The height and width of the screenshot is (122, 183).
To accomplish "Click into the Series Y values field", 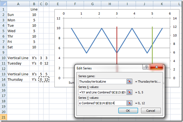I will pos(102,103).
